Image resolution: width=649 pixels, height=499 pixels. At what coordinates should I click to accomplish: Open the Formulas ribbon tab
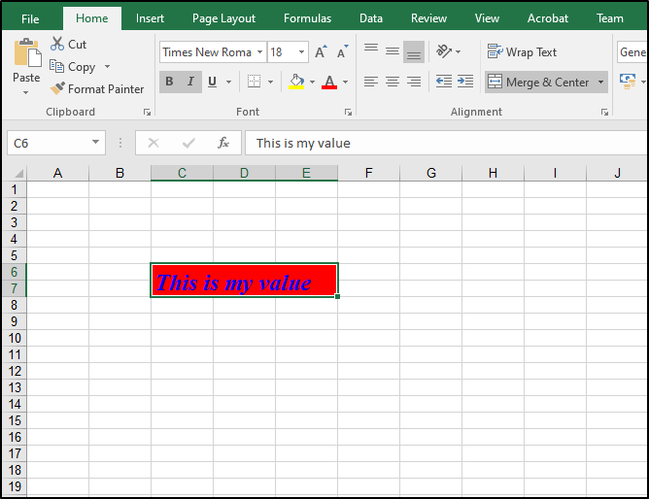point(307,18)
